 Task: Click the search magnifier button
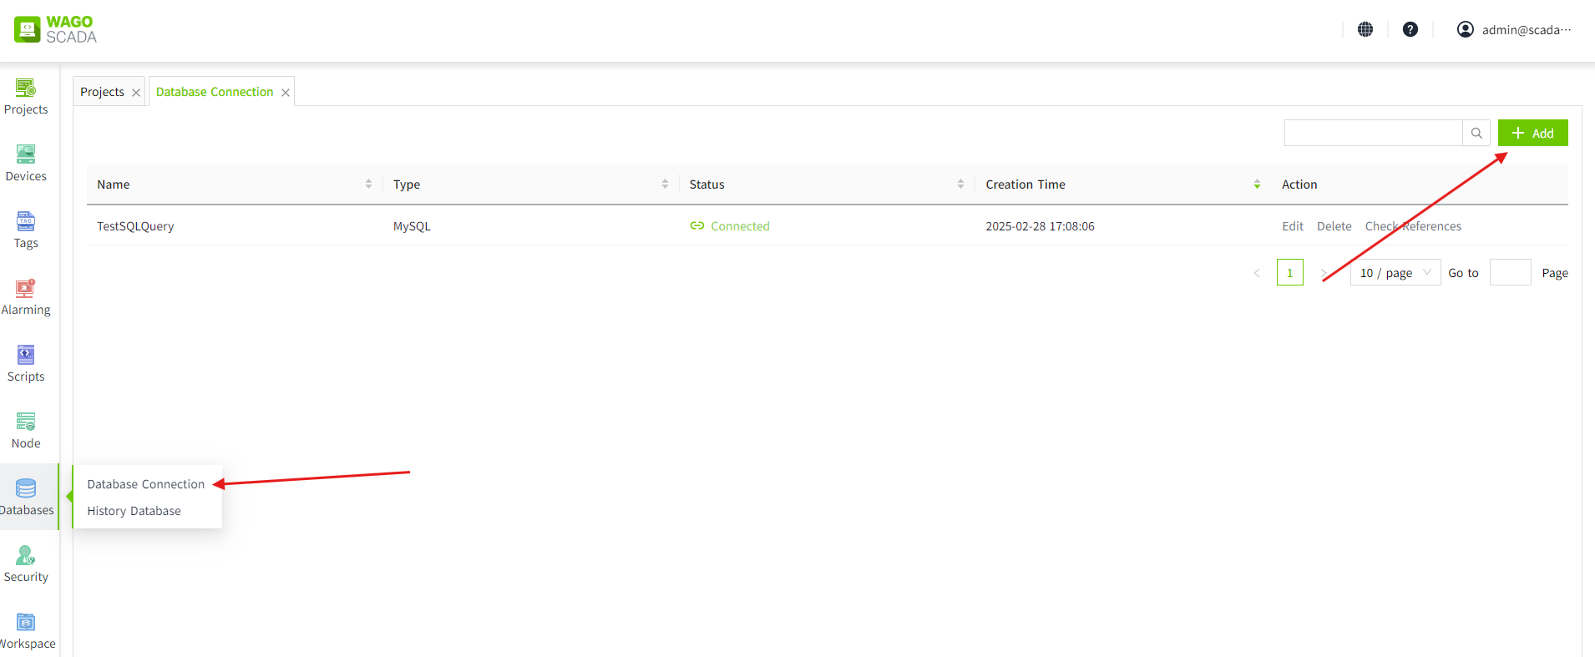click(1476, 133)
